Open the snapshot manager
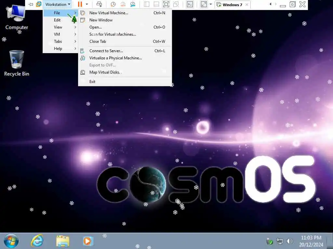Screen dimensions: 333x249 pyautogui.click(x=133, y=4)
